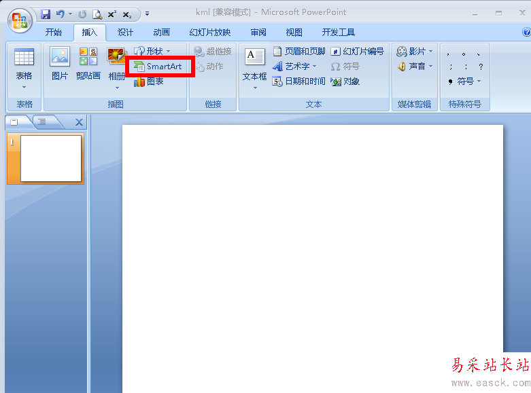Click the 动作 action button
This screenshot has height=393, width=531.
(x=209, y=67)
